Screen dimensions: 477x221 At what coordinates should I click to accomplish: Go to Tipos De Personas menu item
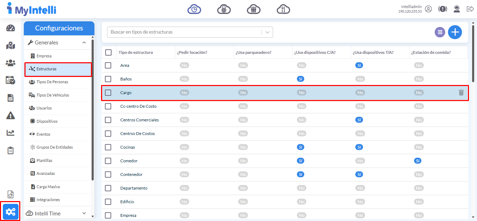[x=52, y=82]
